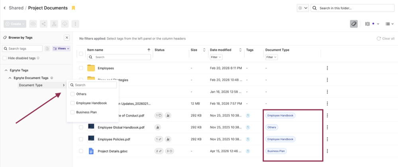Click the share icon in the toolbar
Screen dimensions: 398x167
pos(43,24)
